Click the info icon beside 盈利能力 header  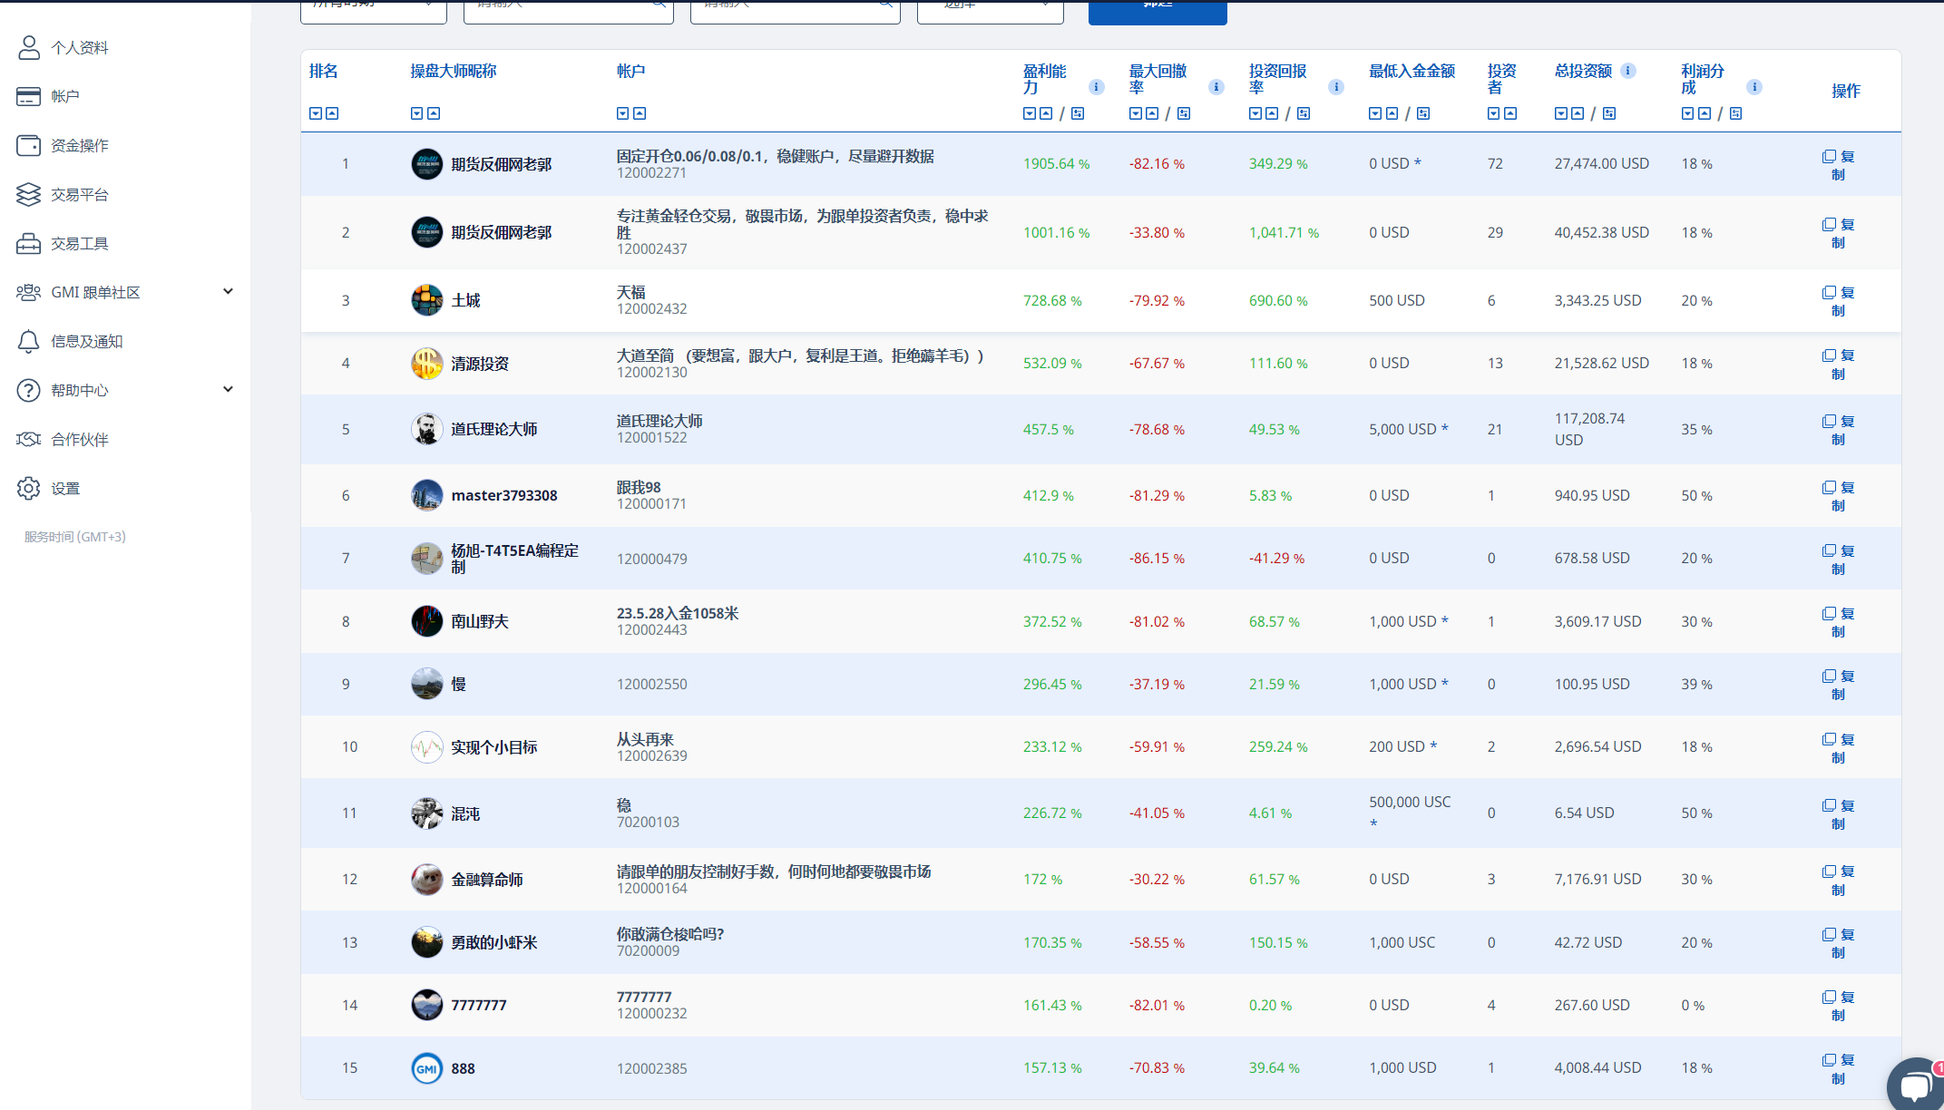(1096, 87)
